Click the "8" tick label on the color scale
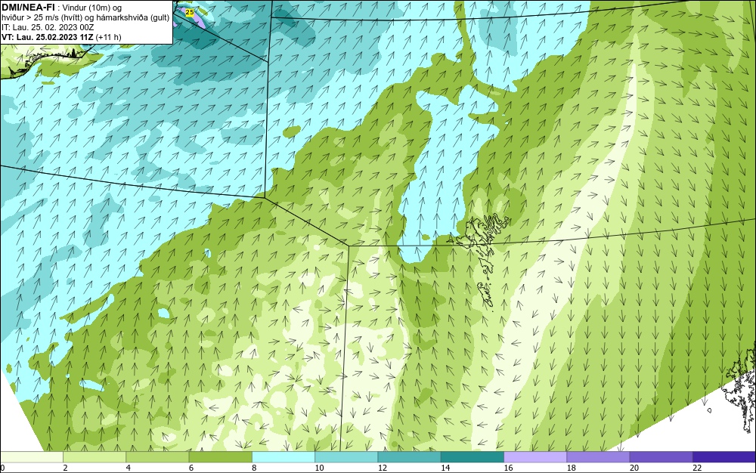 click(254, 468)
